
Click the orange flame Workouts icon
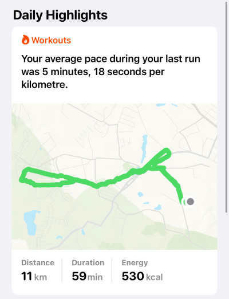[x=25, y=40]
